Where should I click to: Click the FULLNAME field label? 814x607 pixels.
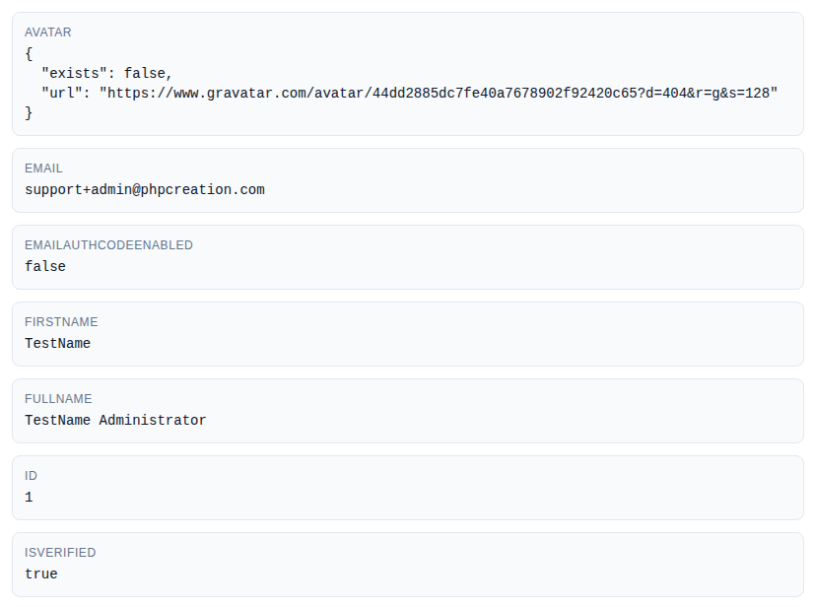pos(58,399)
